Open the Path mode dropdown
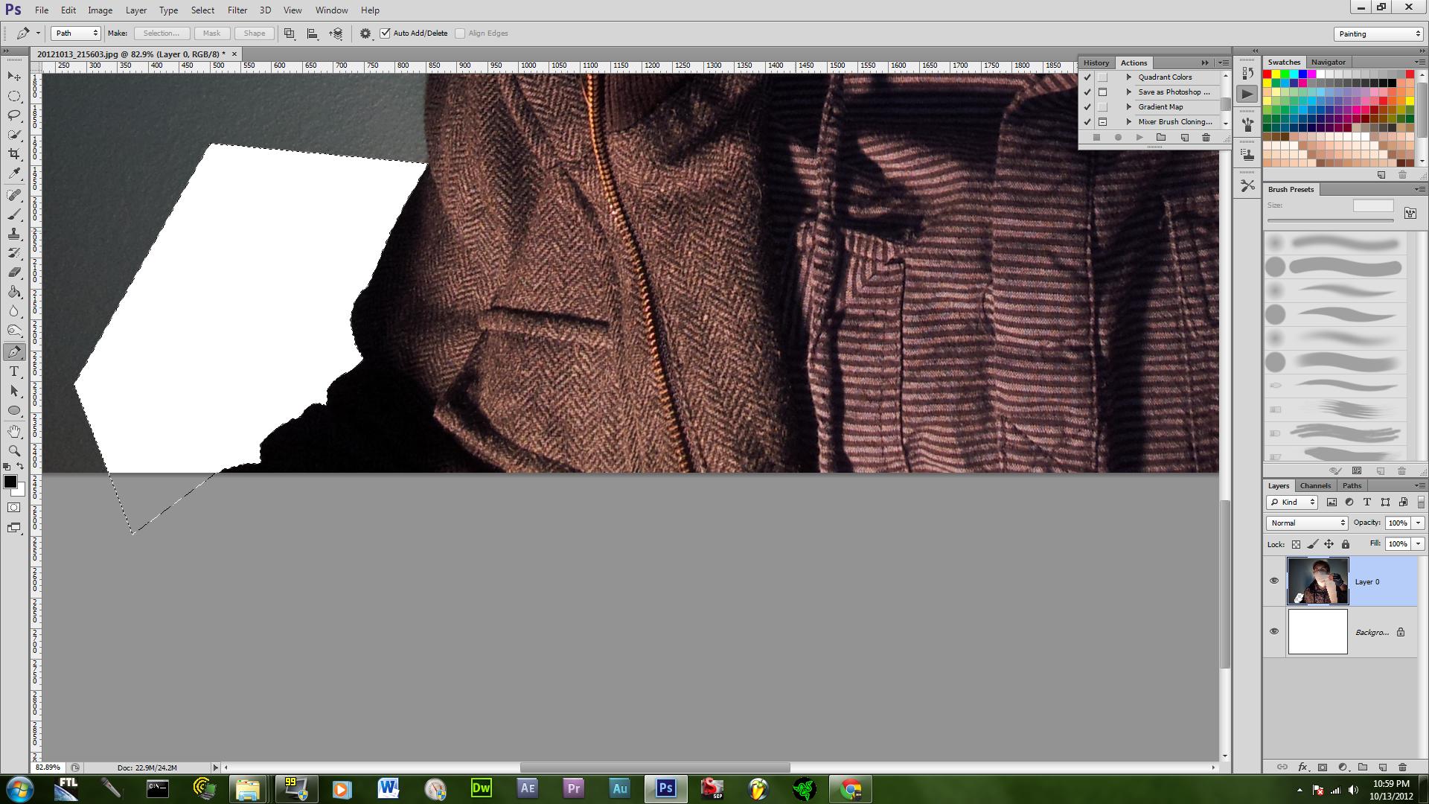The width and height of the screenshot is (1429, 804). [x=75, y=33]
